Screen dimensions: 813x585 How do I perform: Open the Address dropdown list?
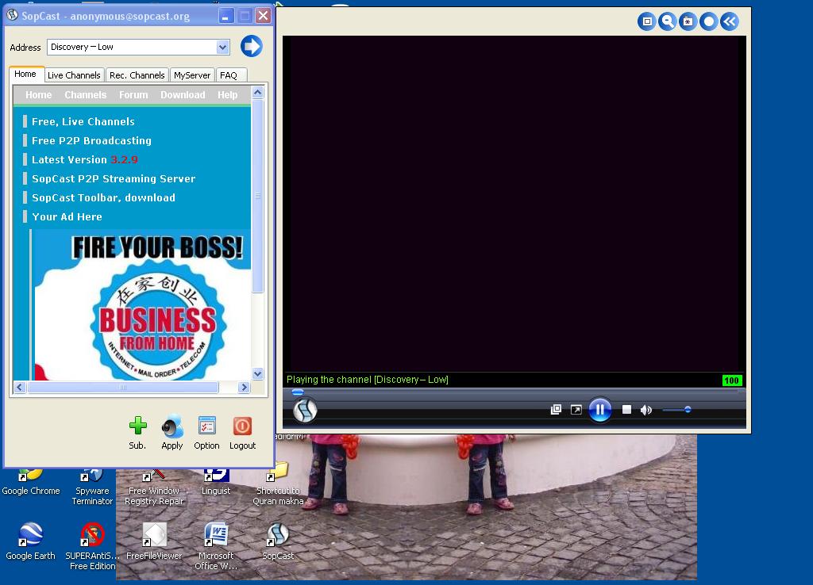click(x=222, y=47)
